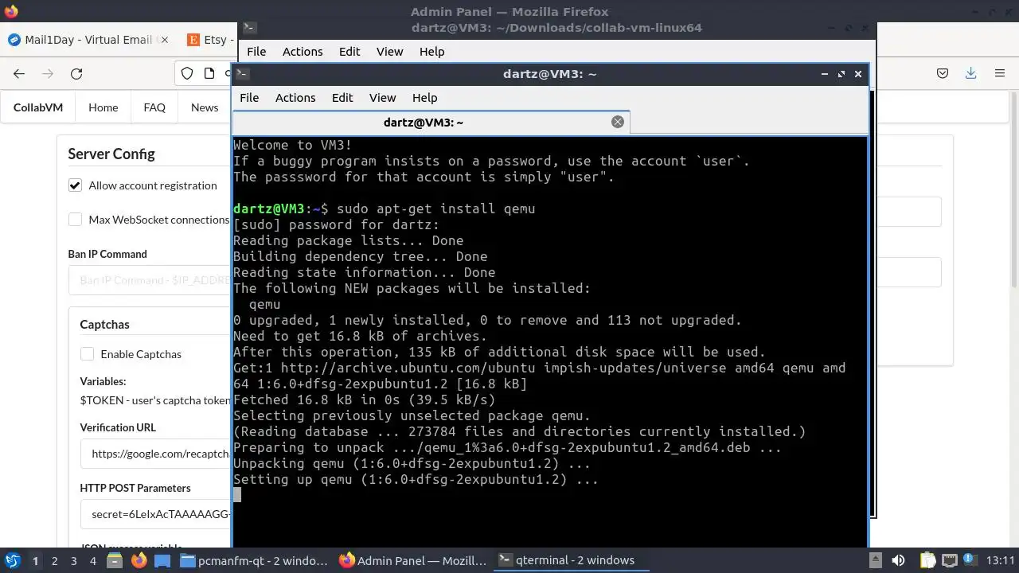Click the page info icon in address bar
Image resolution: width=1019 pixels, height=573 pixels.
(x=209, y=73)
